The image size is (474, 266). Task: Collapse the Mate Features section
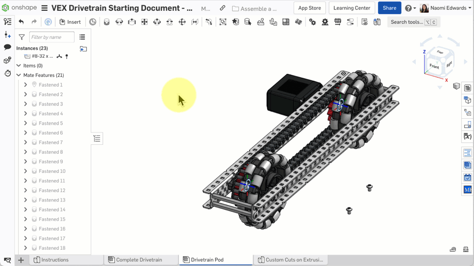tap(19, 75)
